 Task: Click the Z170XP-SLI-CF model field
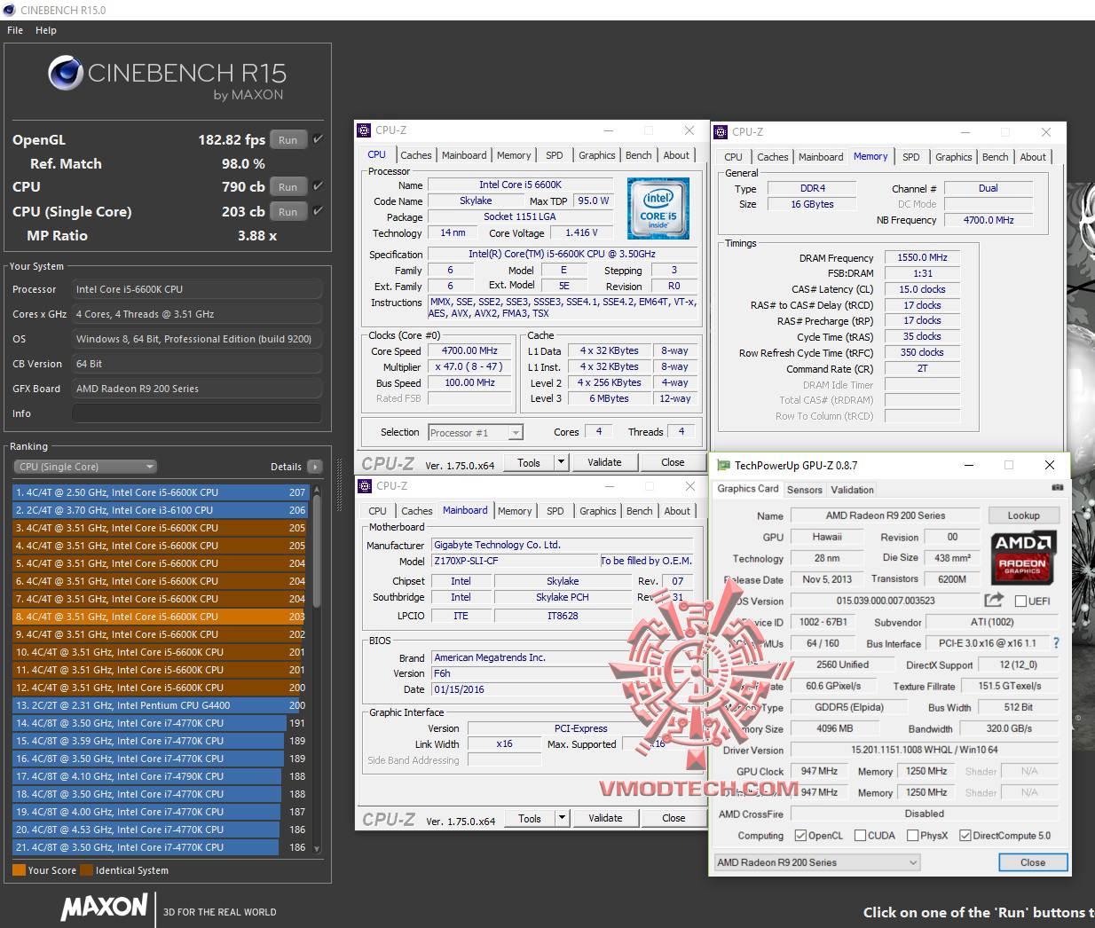[x=516, y=561]
